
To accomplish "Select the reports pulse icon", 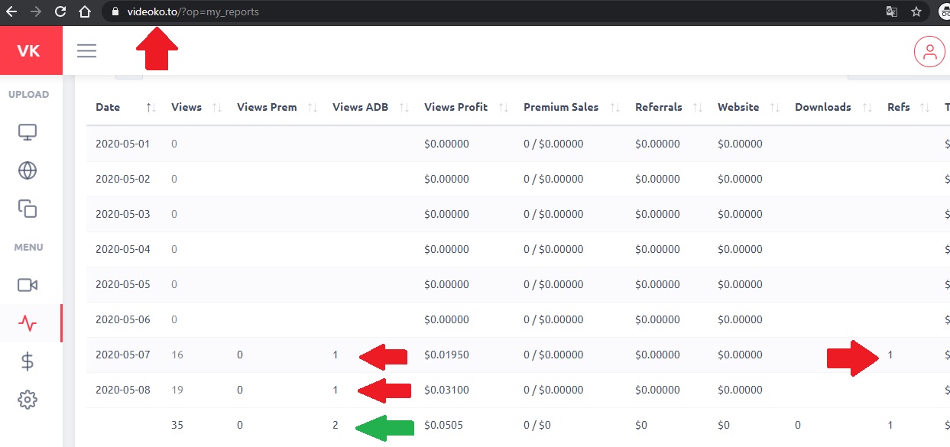I will (28, 324).
